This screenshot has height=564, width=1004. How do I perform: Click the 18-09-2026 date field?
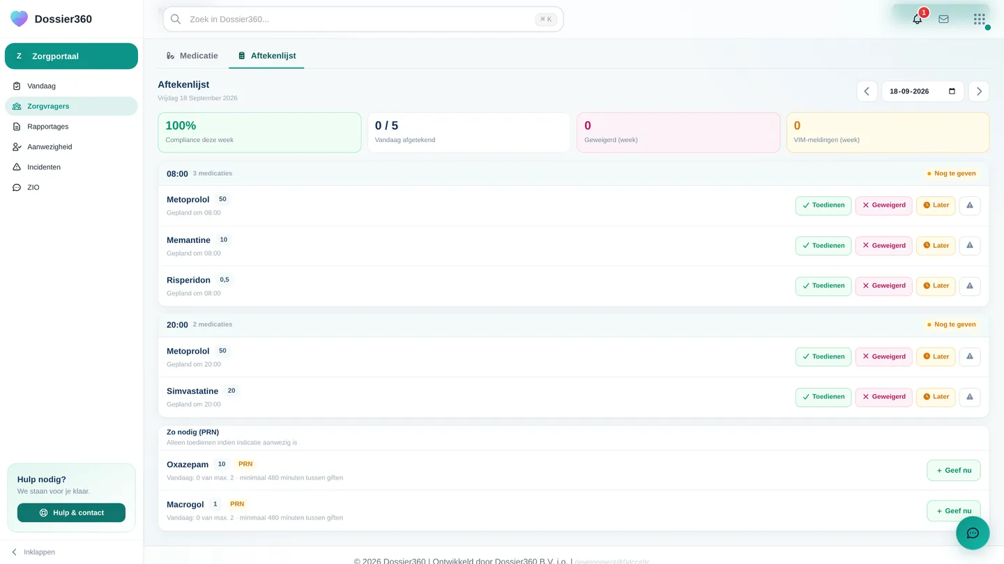pos(922,91)
